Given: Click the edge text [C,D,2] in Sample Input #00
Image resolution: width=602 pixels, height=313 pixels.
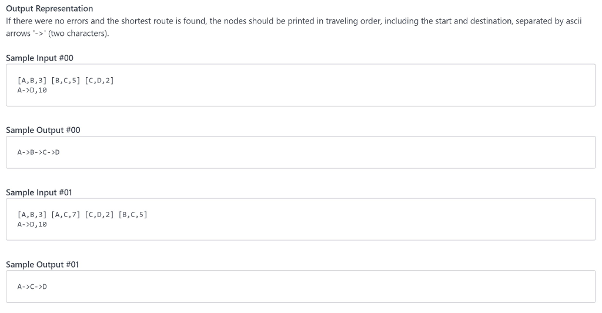Looking at the screenshot, I should pos(99,80).
